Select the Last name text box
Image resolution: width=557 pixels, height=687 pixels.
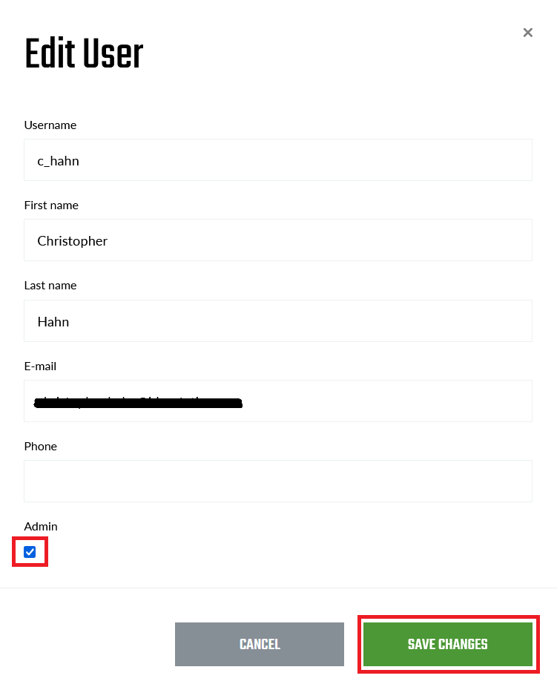coord(278,321)
